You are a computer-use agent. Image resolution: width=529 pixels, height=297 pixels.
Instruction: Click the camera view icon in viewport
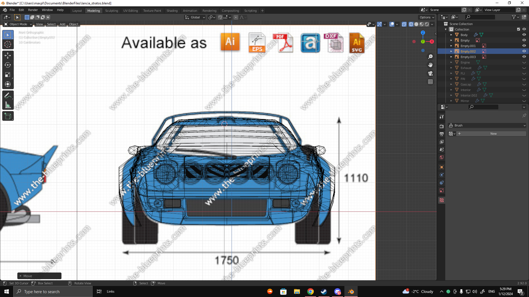[x=430, y=73]
